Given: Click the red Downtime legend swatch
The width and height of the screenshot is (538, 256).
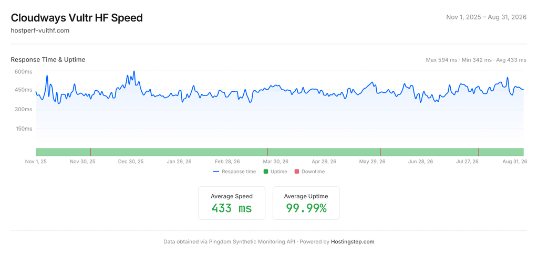Looking at the screenshot, I should click(296, 172).
